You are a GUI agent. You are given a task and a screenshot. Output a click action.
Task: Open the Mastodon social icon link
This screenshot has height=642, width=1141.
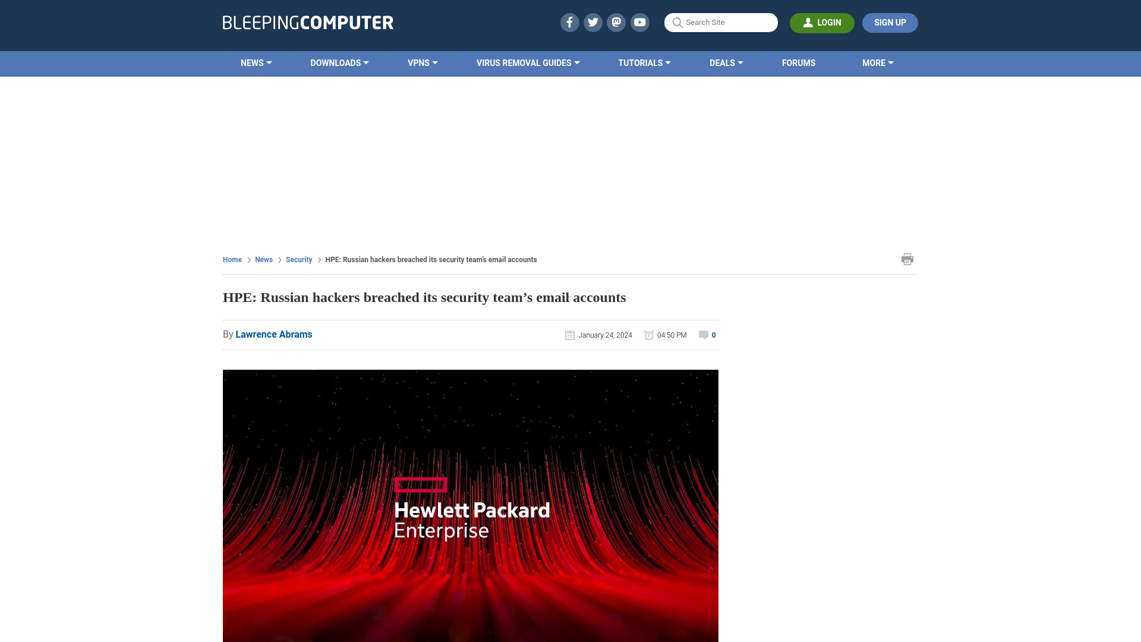click(x=616, y=22)
